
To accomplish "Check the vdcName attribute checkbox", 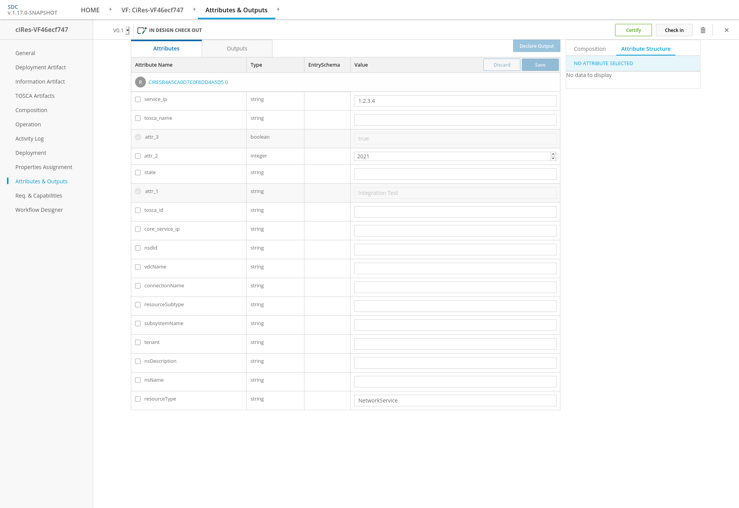I will 138,267.
